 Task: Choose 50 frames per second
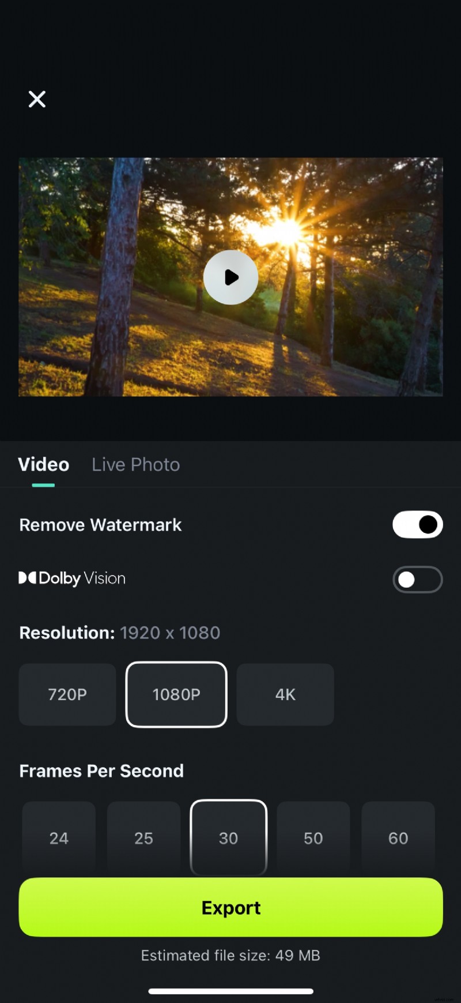(313, 838)
